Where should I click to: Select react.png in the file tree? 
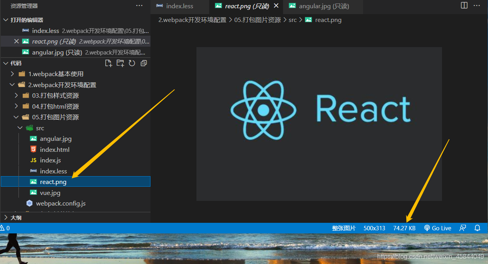[75, 182]
